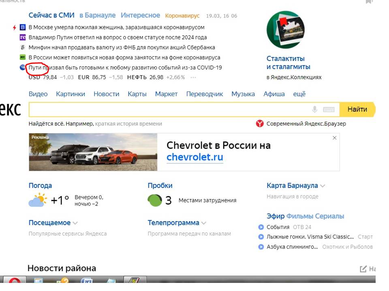Open the Минфин валюту ФНБ headline
The width and height of the screenshot is (389, 291).
coord(122,47)
